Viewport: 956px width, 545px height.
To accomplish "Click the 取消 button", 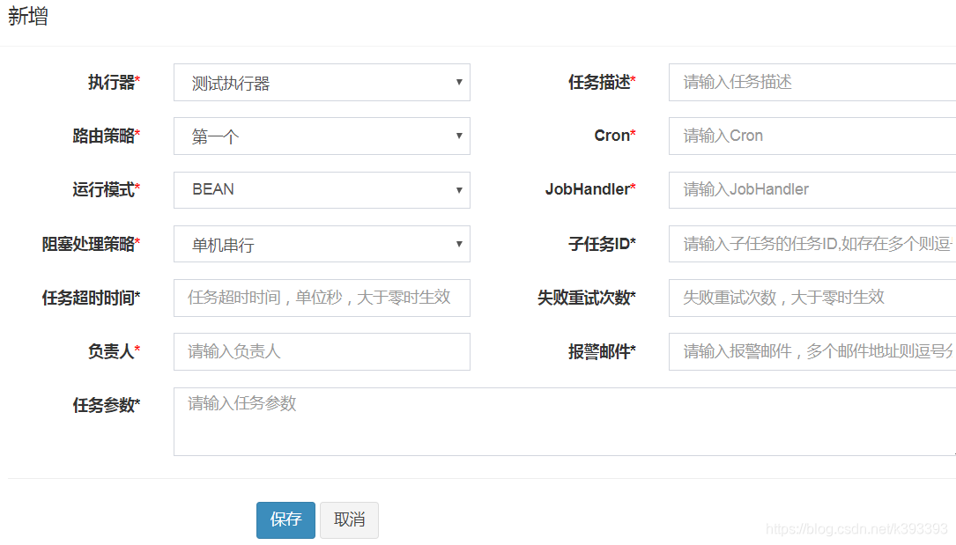I will pyautogui.click(x=349, y=520).
